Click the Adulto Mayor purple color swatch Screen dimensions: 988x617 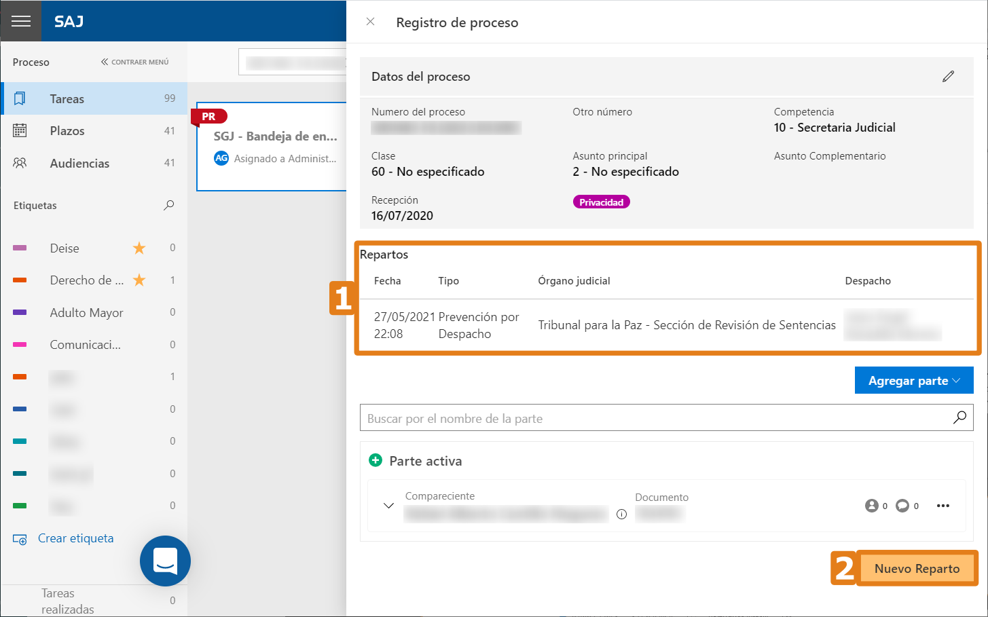pos(20,312)
